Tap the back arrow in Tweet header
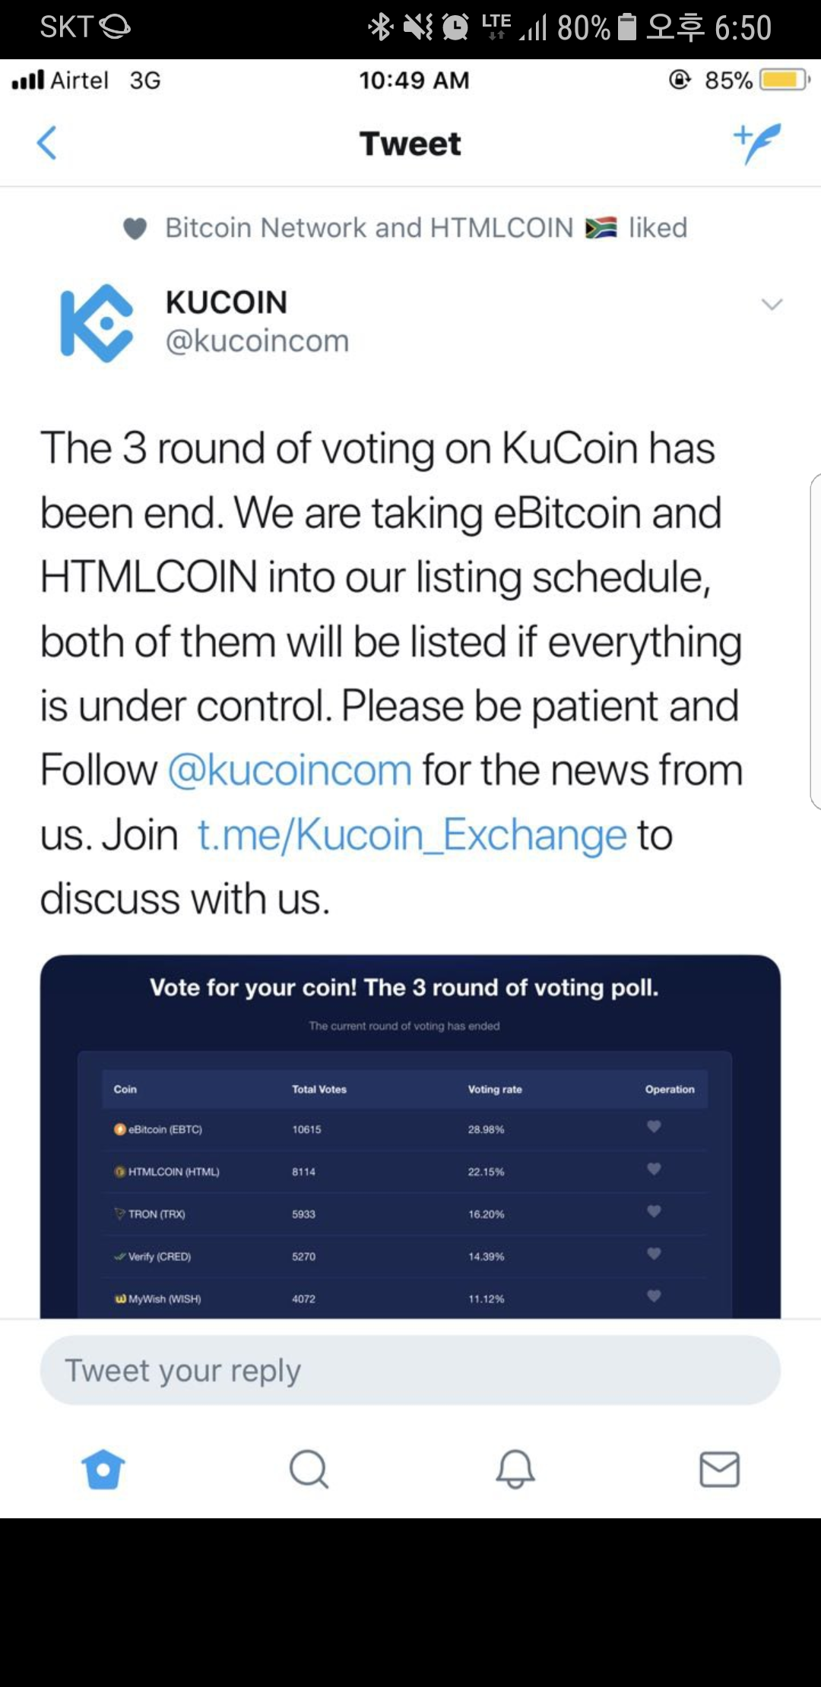The width and height of the screenshot is (821, 1687). click(47, 143)
